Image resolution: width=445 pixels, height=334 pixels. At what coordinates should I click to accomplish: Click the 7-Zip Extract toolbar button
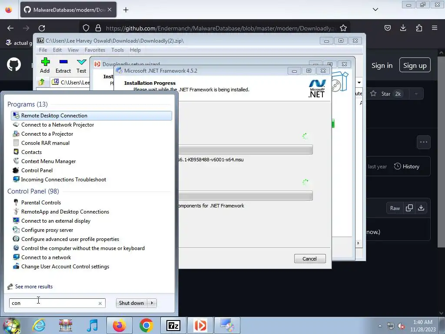pyautogui.click(x=63, y=66)
